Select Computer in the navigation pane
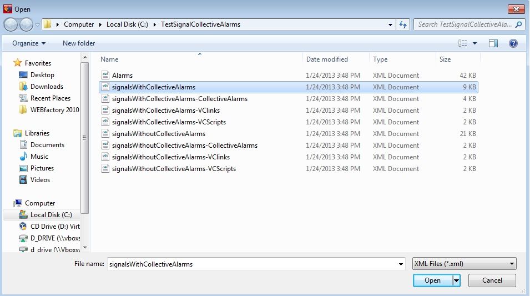The width and height of the screenshot is (530, 296). click(x=39, y=203)
